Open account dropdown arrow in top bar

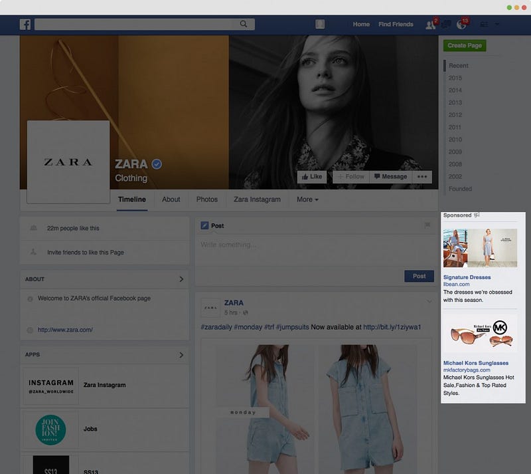pos(496,24)
